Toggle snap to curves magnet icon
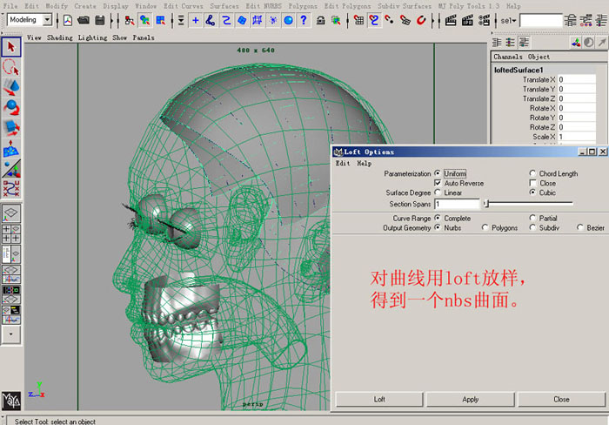 (374, 20)
